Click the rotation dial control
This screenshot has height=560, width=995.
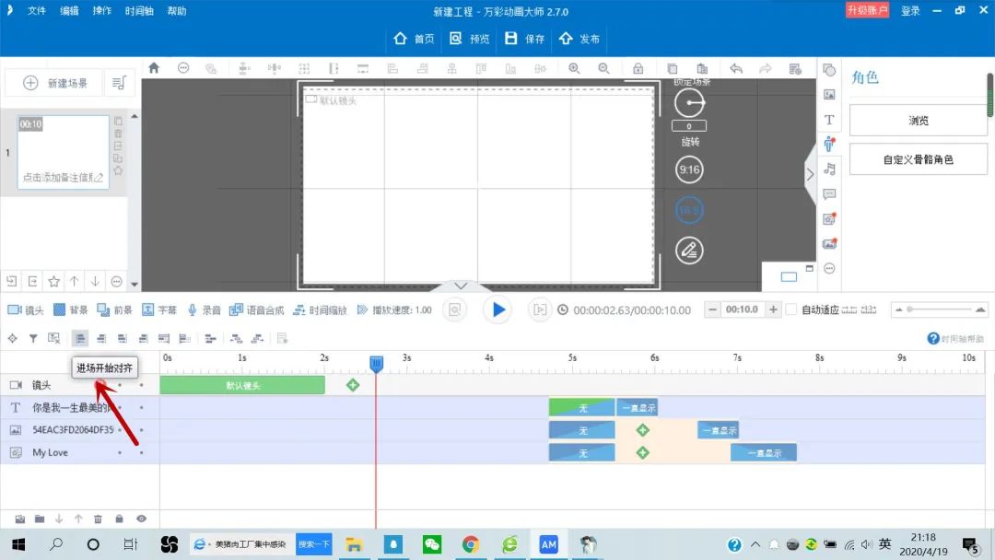point(689,103)
